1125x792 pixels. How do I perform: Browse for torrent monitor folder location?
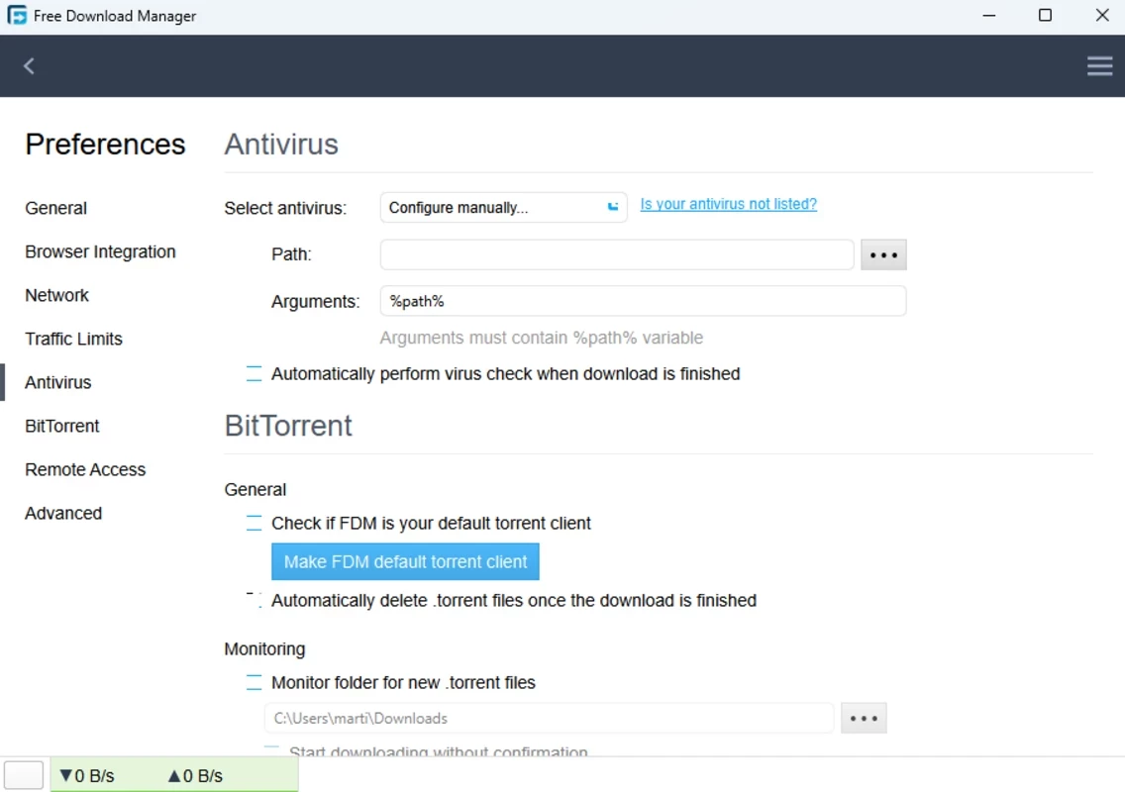pos(864,718)
